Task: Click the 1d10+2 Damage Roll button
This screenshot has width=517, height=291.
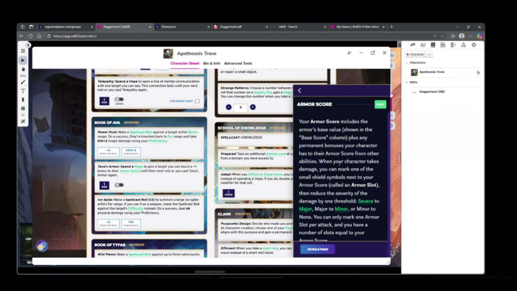Action: click(x=131, y=152)
